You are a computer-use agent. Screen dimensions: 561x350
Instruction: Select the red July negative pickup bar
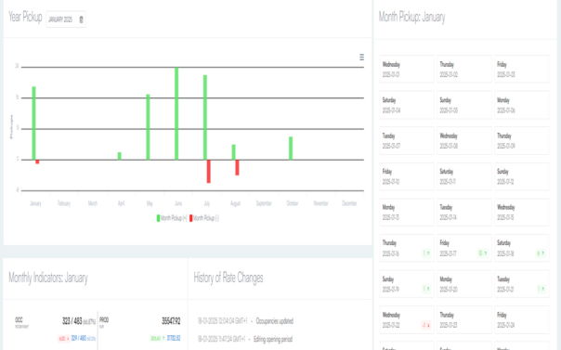click(x=209, y=171)
